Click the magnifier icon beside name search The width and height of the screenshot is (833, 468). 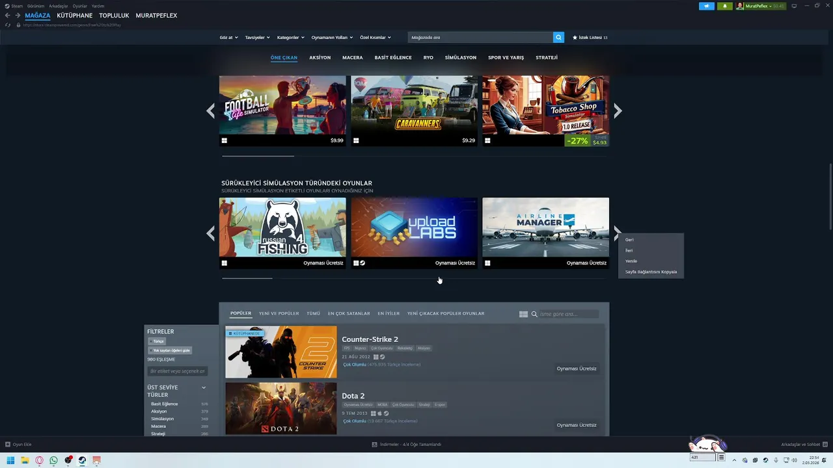tap(534, 314)
